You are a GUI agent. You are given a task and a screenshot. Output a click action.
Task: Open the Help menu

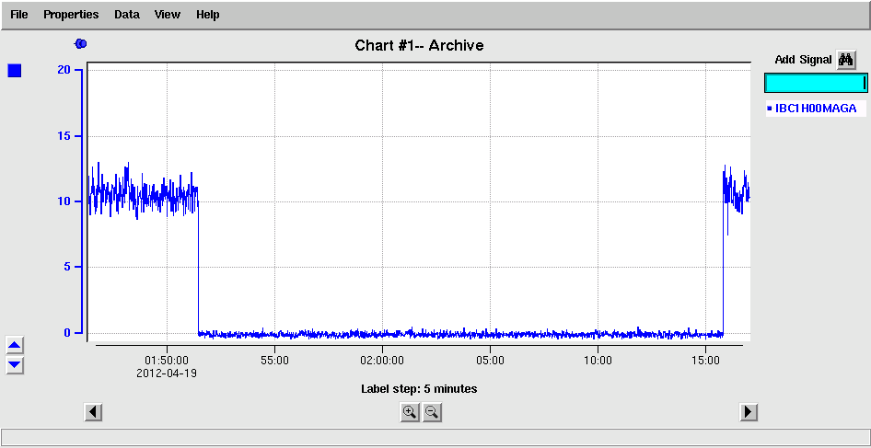tap(208, 15)
